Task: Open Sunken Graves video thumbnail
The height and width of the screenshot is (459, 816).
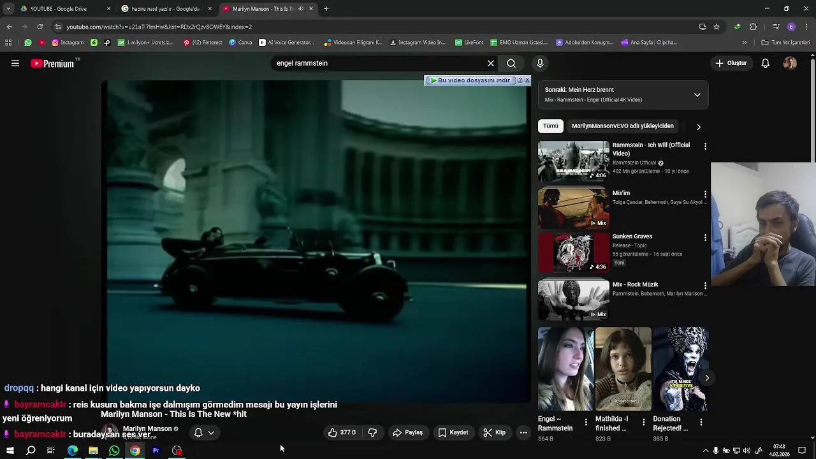Action: point(574,253)
